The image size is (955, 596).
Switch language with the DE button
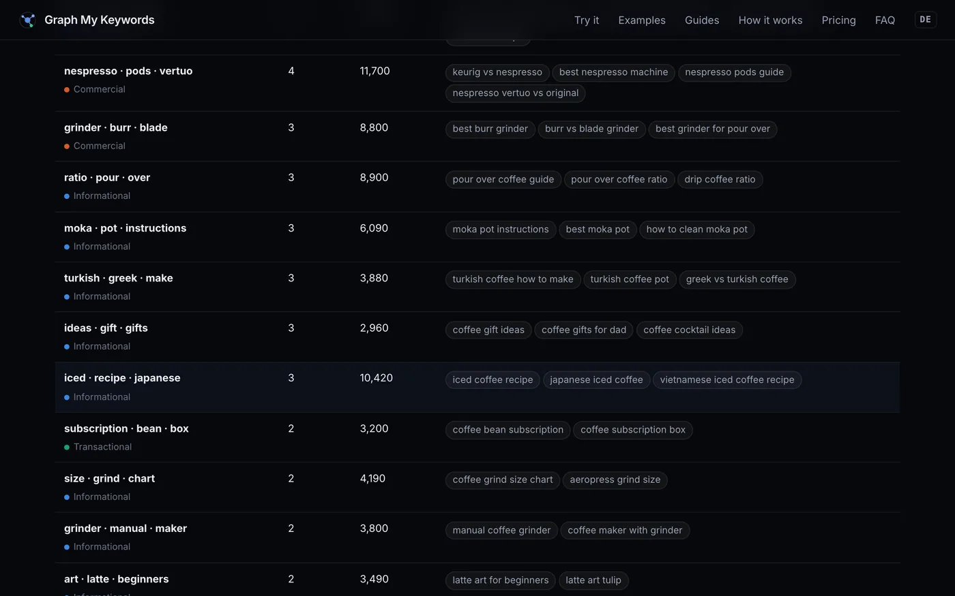pyautogui.click(x=925, y=20)
